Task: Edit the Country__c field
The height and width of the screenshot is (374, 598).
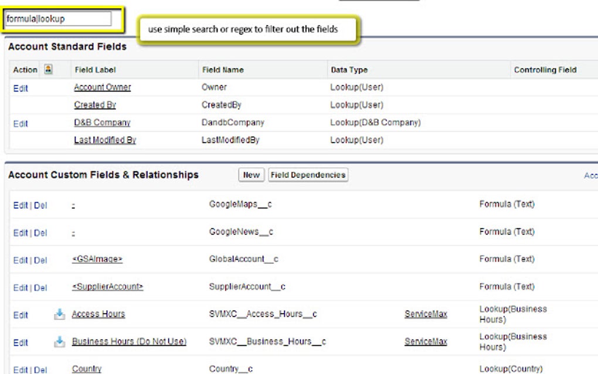Action: 21,370
